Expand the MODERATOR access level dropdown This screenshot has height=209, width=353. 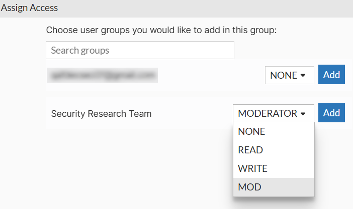(273, 113)
